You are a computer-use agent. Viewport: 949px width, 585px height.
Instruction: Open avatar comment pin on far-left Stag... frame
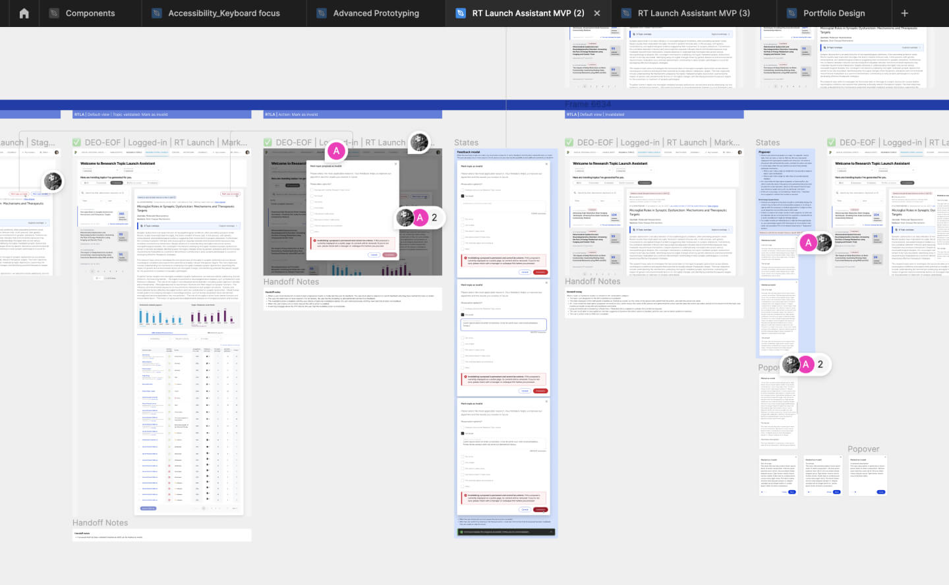point(53,181)
